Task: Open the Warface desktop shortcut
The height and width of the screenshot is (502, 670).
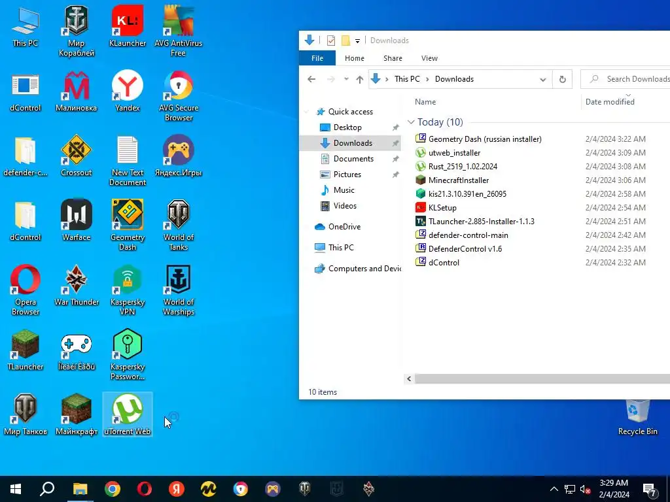Action: pos(77,221)
